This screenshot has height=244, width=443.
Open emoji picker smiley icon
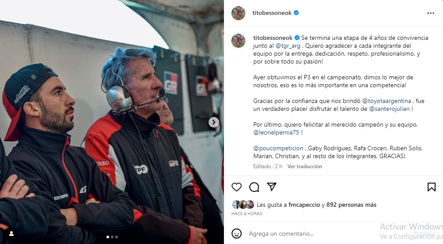click(237, 233)
